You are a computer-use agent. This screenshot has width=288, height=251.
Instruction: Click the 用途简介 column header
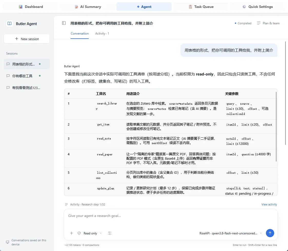(133, 94)
